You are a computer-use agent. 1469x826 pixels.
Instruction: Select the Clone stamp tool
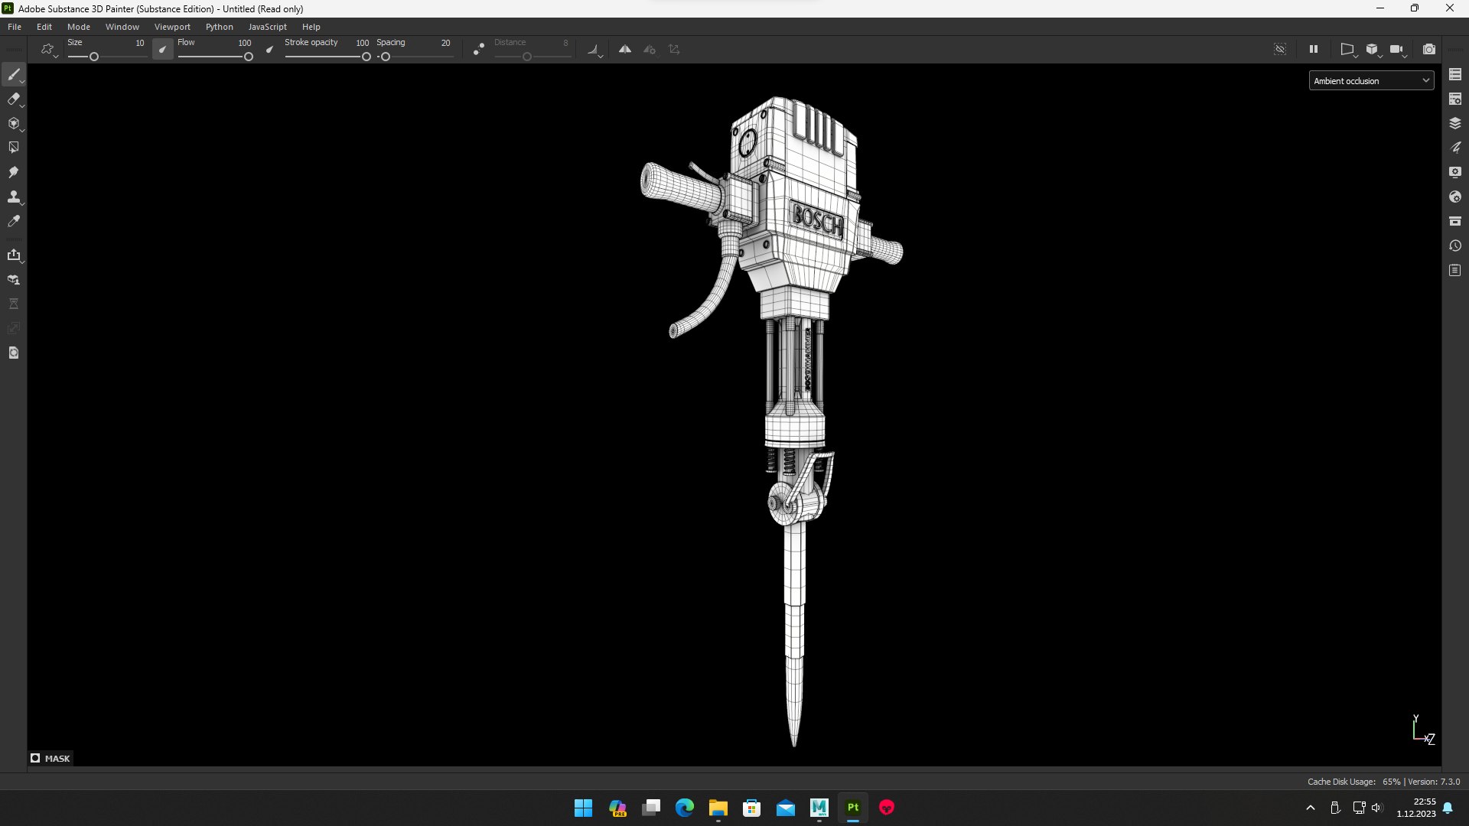click(x=14, y=197)
